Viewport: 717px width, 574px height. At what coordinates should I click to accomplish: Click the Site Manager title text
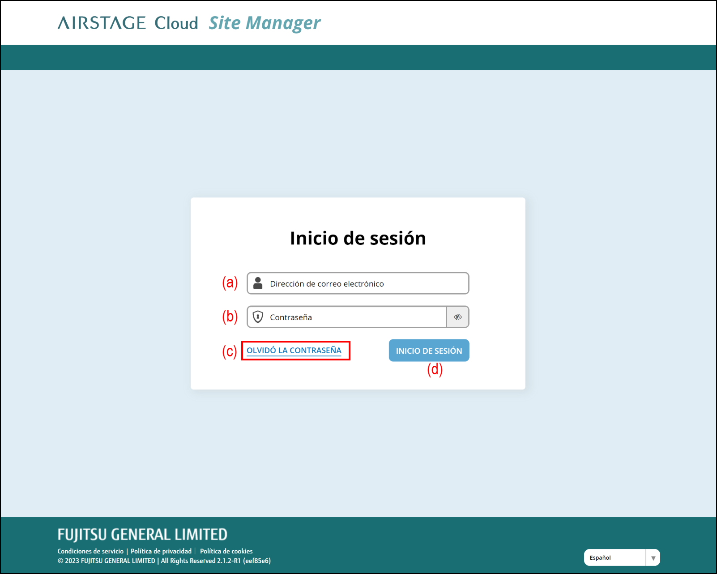pyautogui.click(x=265, y=23)
